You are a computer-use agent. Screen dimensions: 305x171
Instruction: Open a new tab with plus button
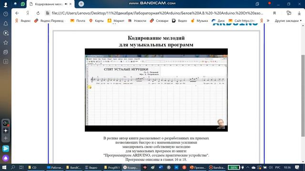[x=81, y=4]
